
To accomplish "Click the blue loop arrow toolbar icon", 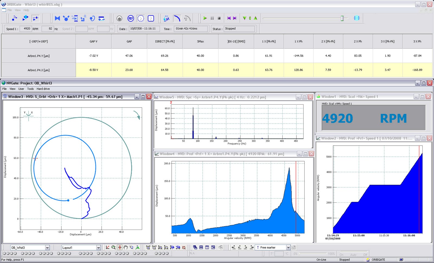I will coord(92,18).
